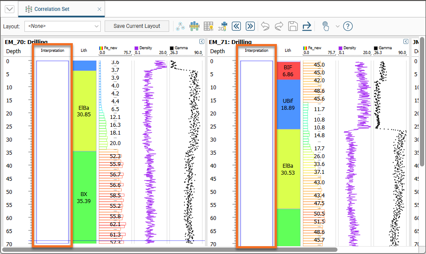Click the double right arrow button
The height and width of the screenshot is (254, 426).
click(x=250, y=26)
